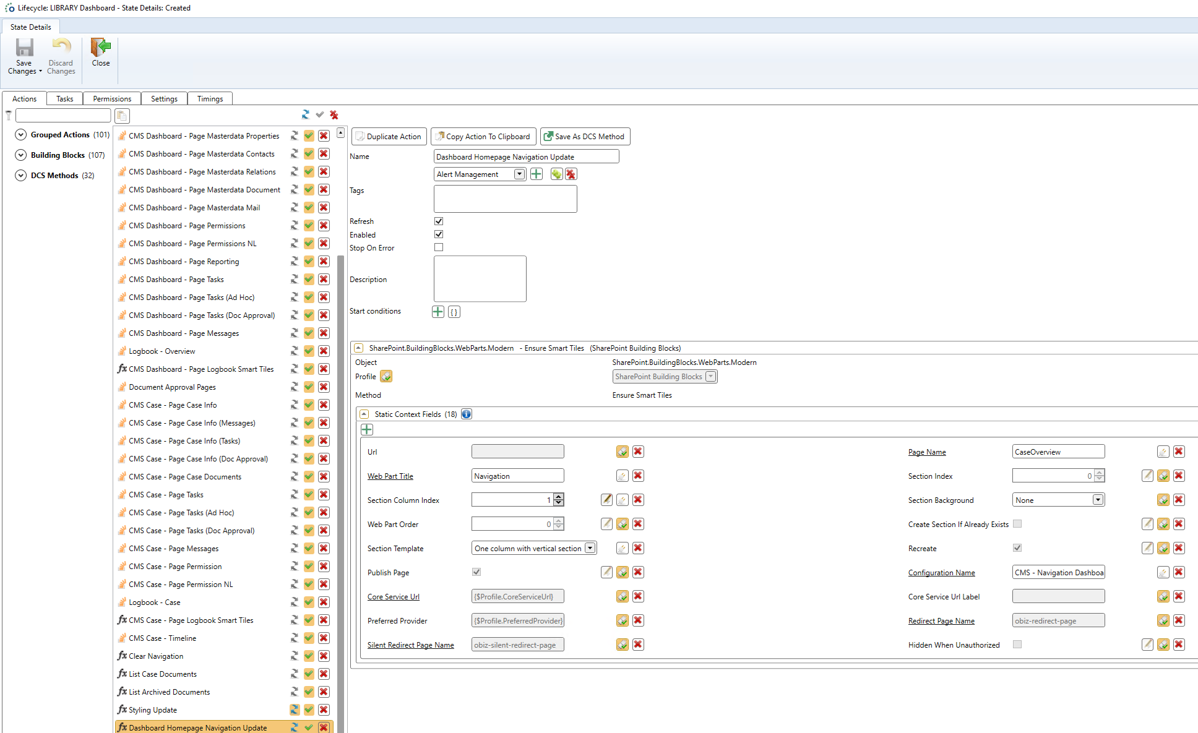
Task: Open the Timings tab
Action: 210,99
